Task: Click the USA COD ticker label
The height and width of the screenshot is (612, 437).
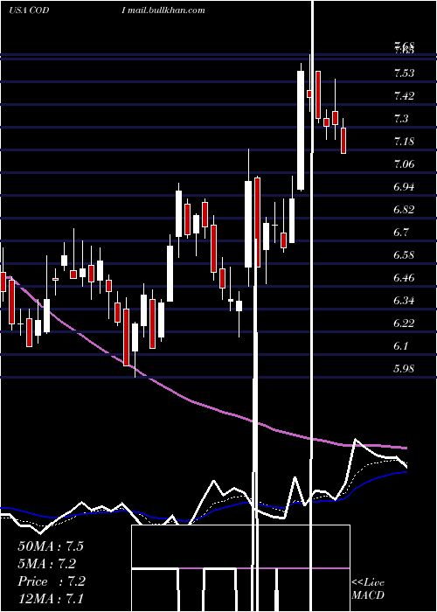Action: [x=29, y=10]
